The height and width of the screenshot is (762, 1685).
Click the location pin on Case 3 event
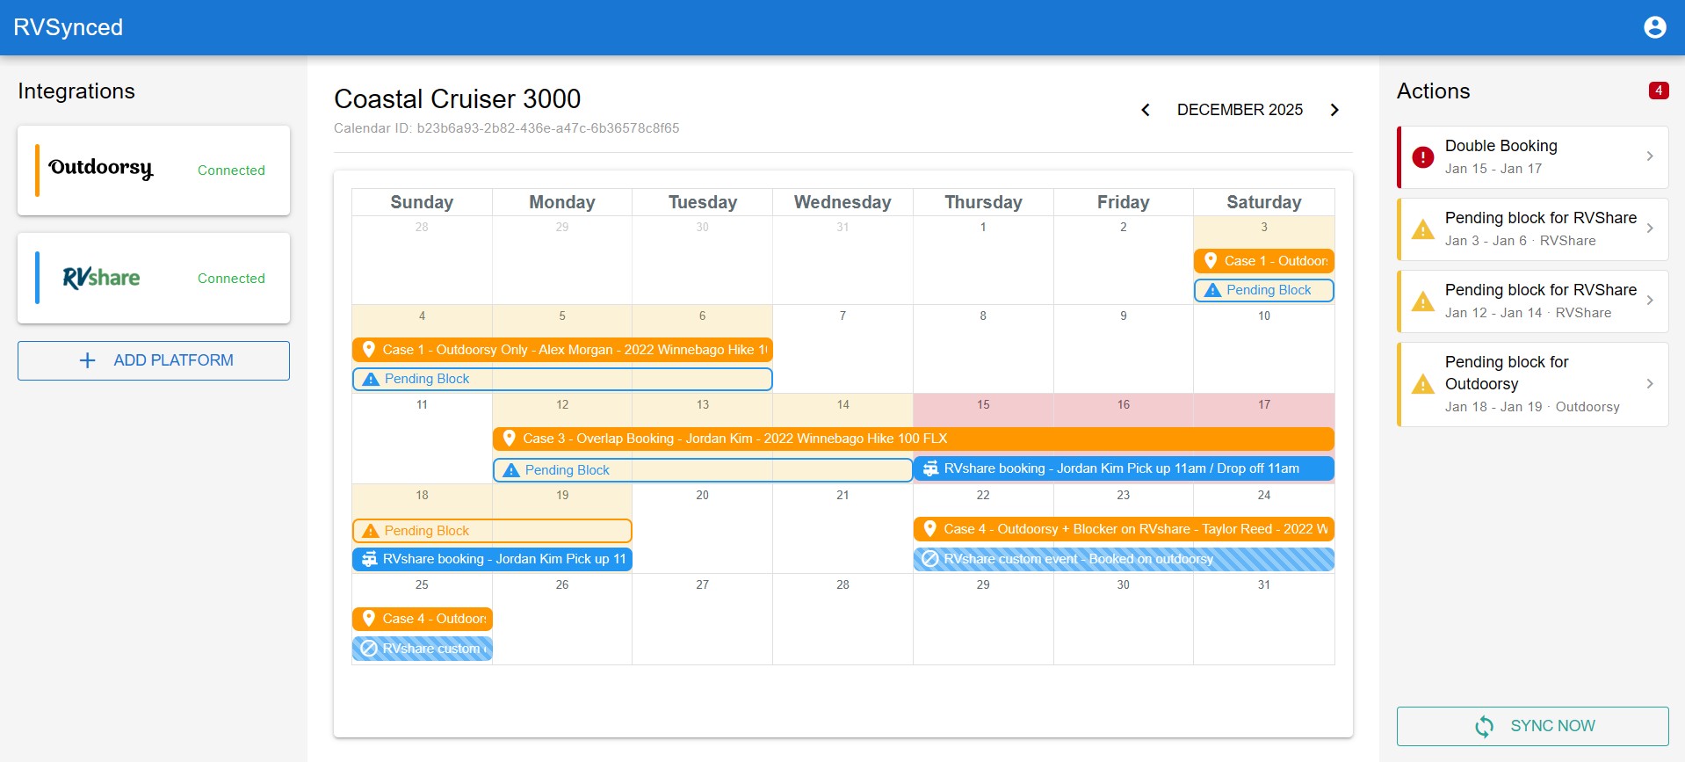[x=509, y=438]
